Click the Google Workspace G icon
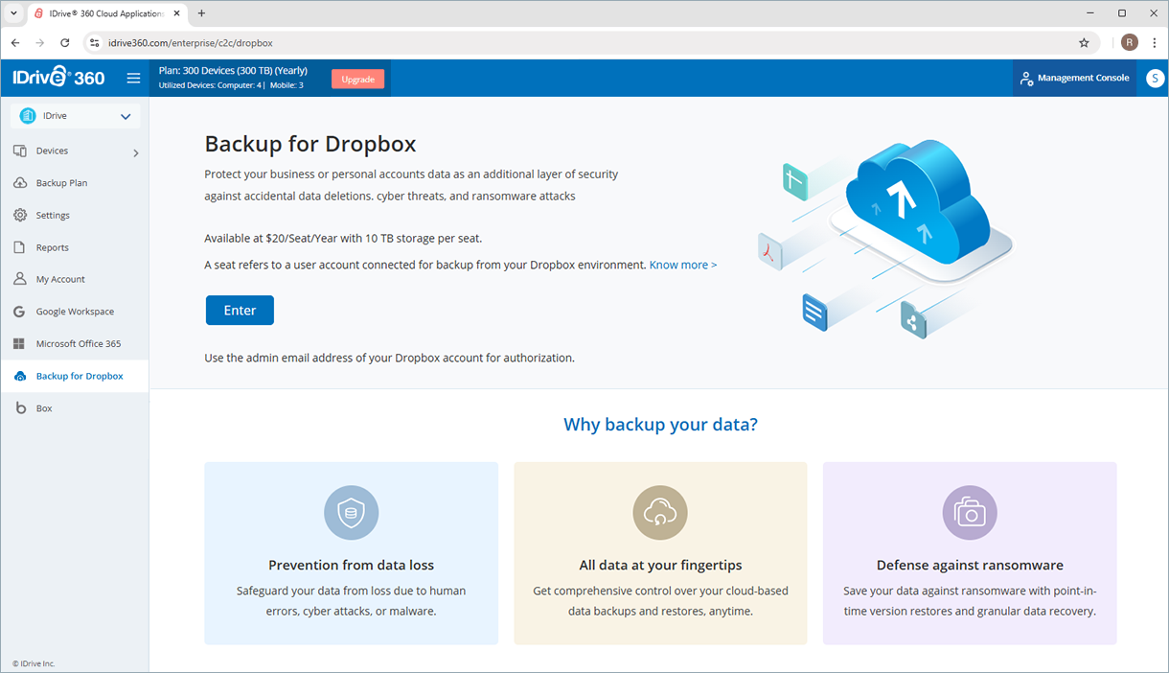 point(20,312)
